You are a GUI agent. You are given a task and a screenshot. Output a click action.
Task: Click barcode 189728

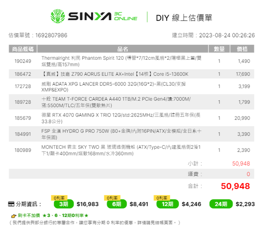tap(23, 102)
